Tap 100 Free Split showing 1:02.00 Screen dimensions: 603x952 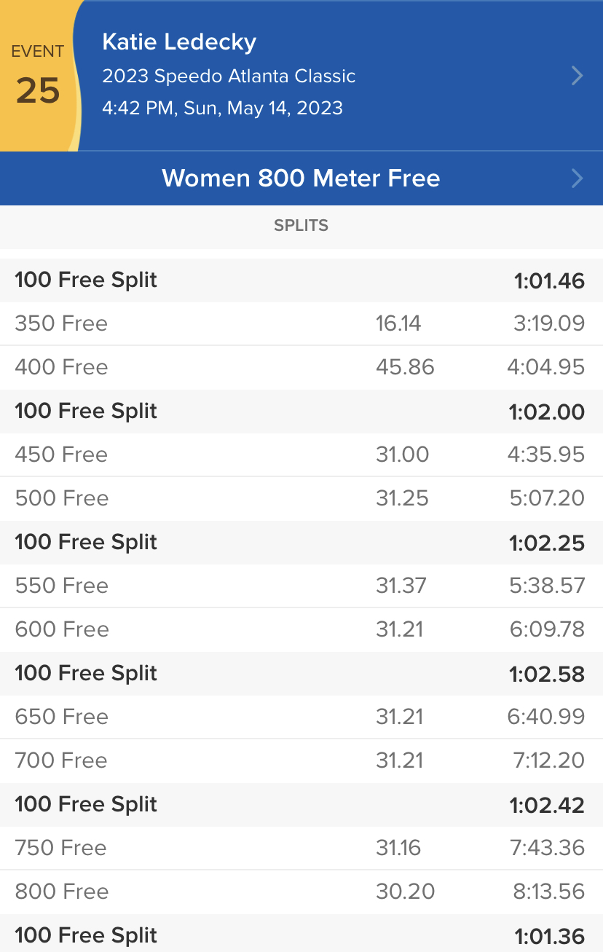(301, 411)
